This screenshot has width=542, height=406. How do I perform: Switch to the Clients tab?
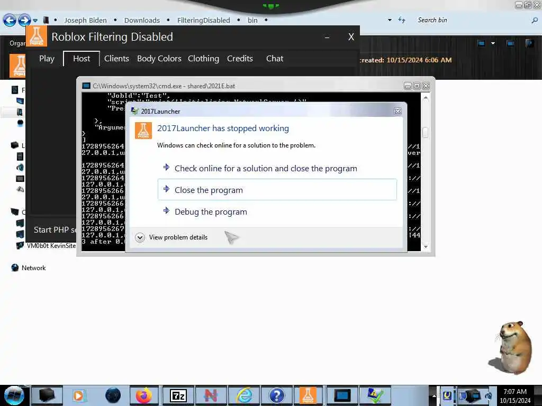point(116,59)
